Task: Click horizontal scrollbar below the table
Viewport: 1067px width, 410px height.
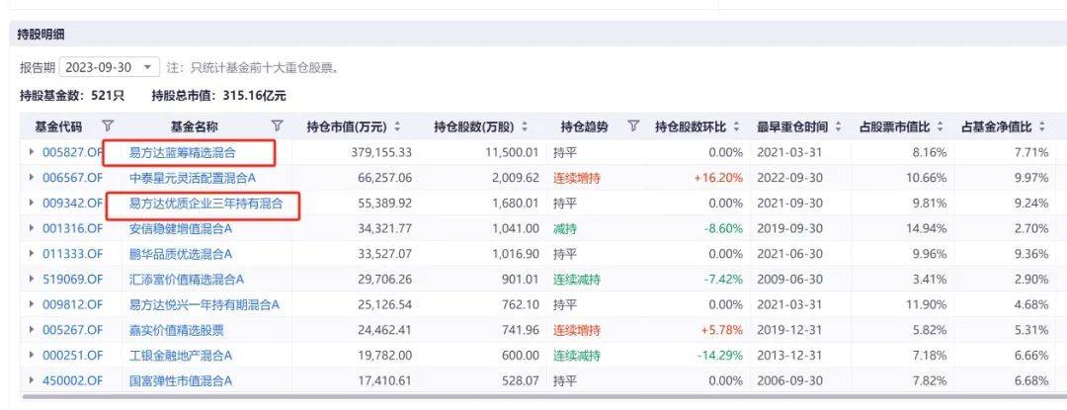Action: 533,397
